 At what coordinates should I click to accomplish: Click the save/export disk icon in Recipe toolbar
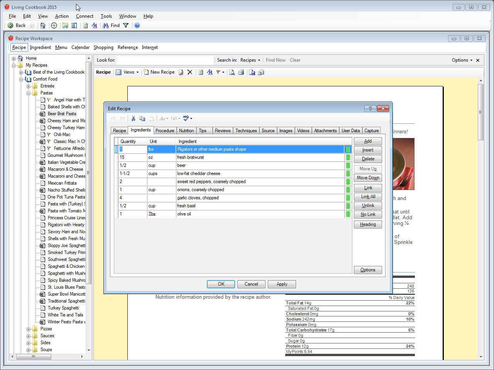pos(252,72)
